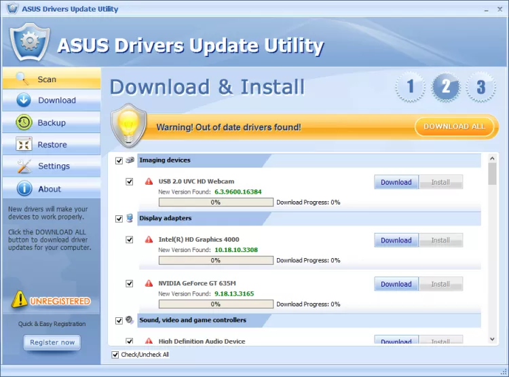Click the Settings tools icon
Screen dimensions: 509x377
pyautogui.click(x=24, y=166)
